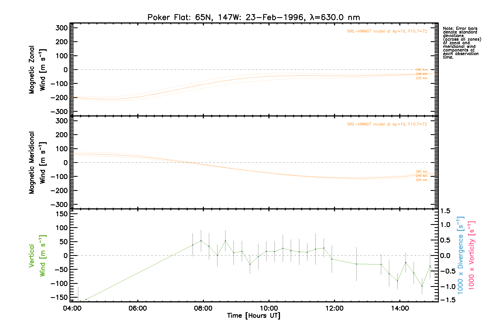Click the blue 1000 x Divergence label
This screenshot has width=498, height=332.
click(460, 255)
